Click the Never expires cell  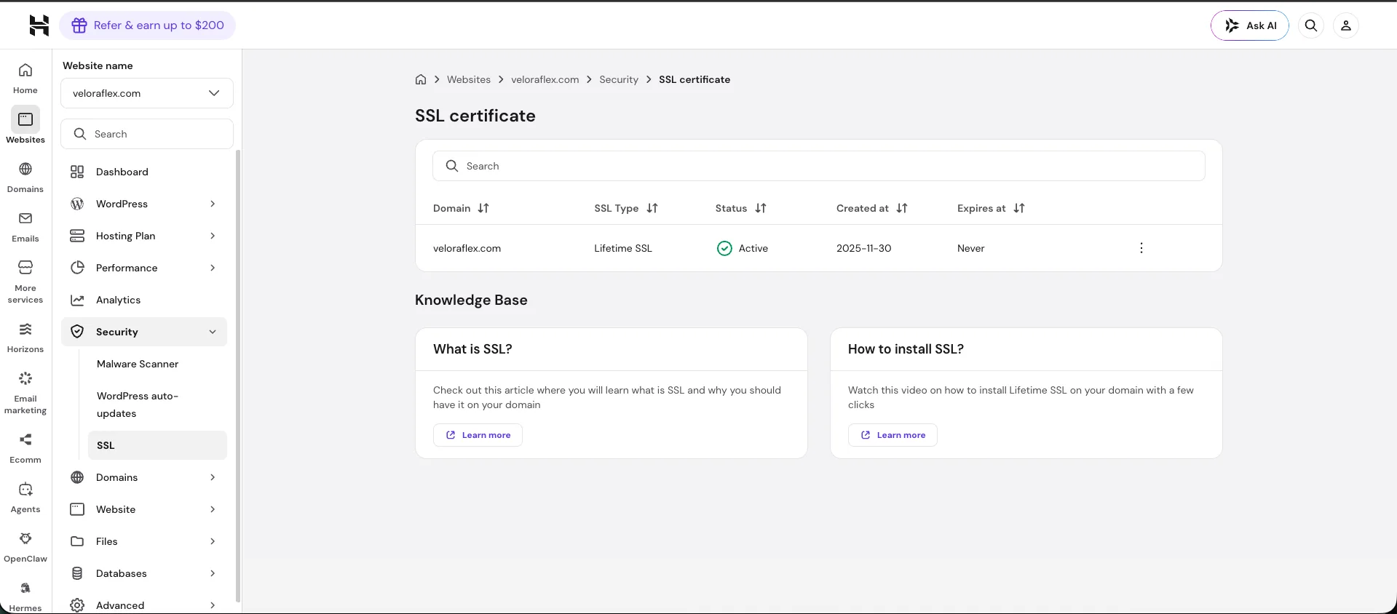[x=971, y=248]
